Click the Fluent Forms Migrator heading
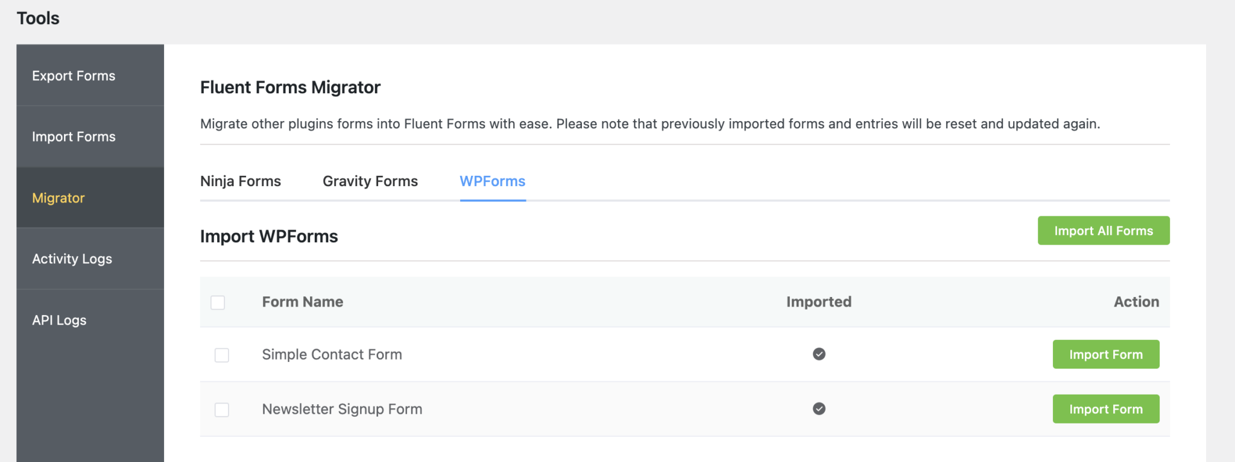 point(290,87)
